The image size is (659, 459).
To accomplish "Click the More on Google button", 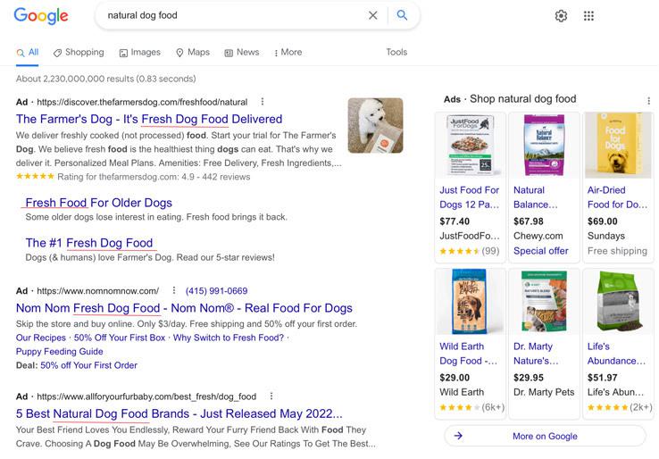I will pos(545,436).
